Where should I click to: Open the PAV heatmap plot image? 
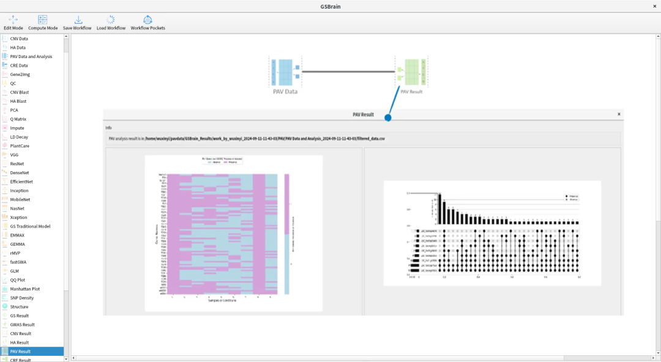pos(234,233)
